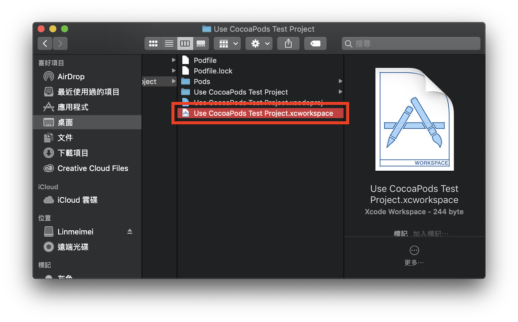Click the Podfile.lock document icon
This screenshot has width=518, height=322.
(x=186, y=71)
